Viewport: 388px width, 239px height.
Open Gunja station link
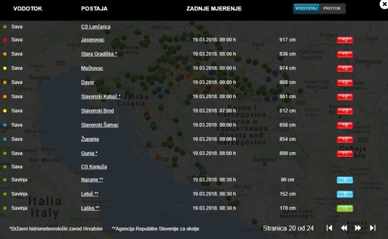click(x=89, y=153)
